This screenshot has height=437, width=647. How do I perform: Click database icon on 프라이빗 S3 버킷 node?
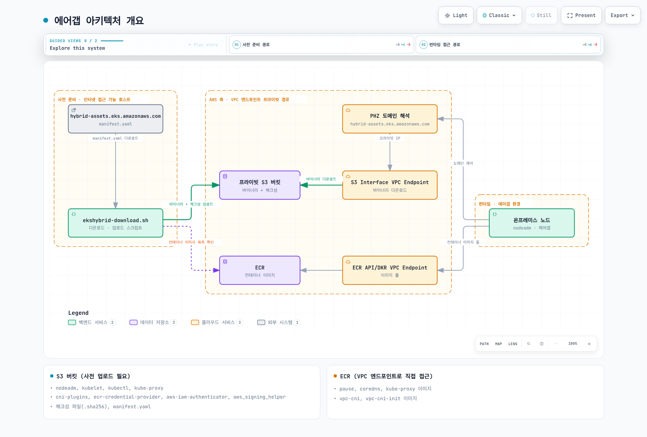(225, 176)
